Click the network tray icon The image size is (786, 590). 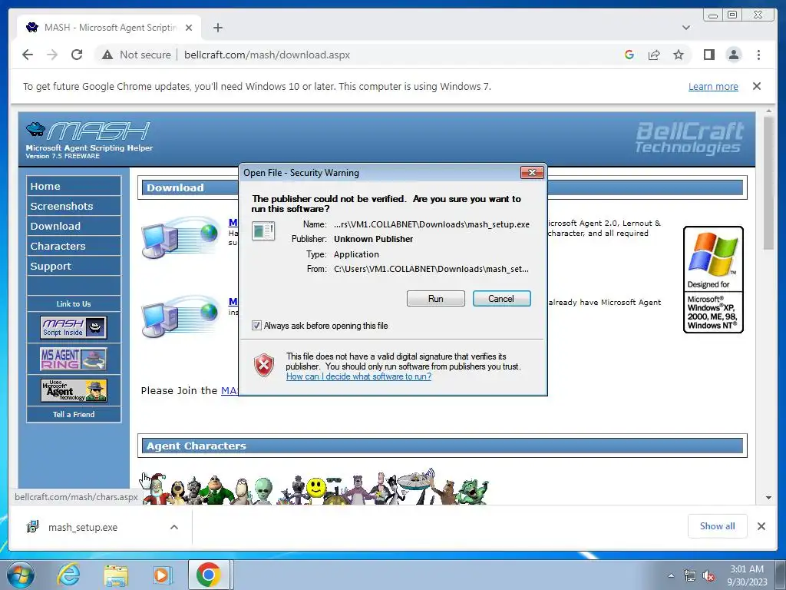click(x=690, y=576)
